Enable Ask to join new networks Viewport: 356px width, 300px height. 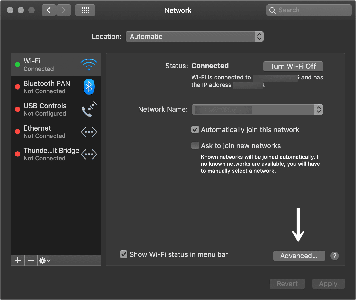195,145
